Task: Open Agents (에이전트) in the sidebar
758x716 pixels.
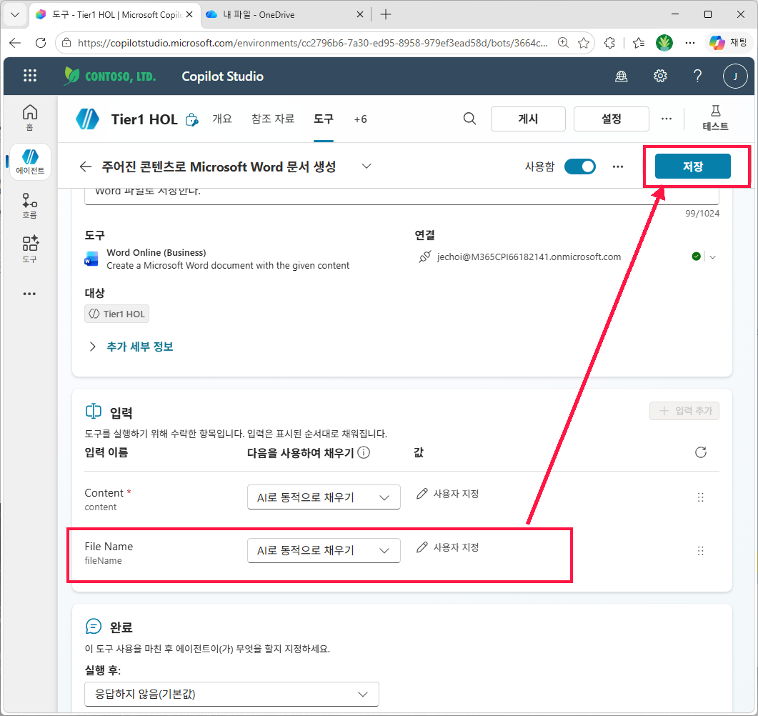Action: [30, 162]
